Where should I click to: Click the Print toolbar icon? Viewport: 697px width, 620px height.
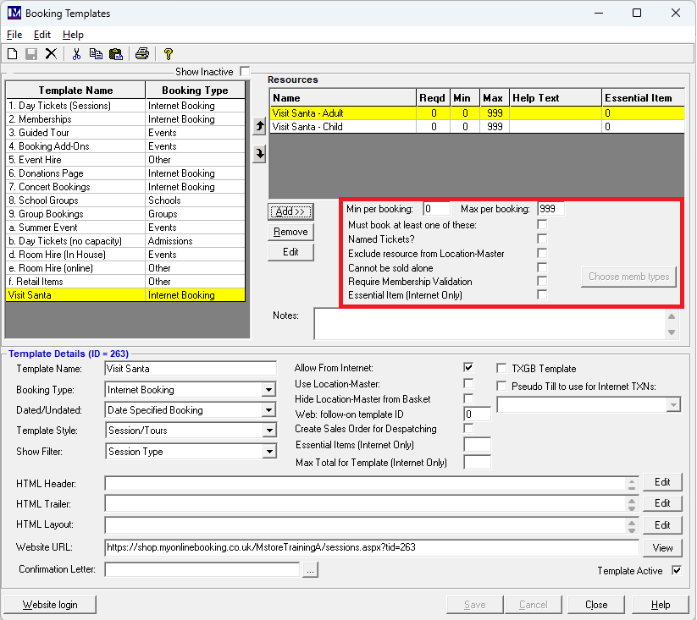141,54
